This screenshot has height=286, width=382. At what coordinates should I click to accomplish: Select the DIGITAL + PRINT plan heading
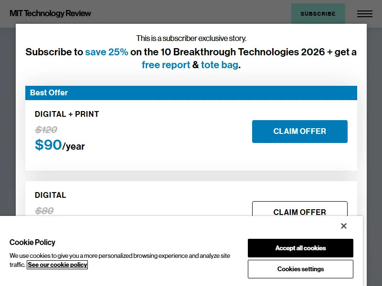click(67, 114)
